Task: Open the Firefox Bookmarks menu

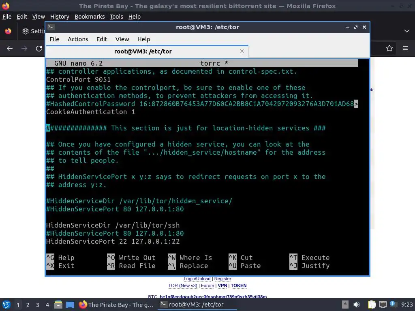Action: click(90, 17)
